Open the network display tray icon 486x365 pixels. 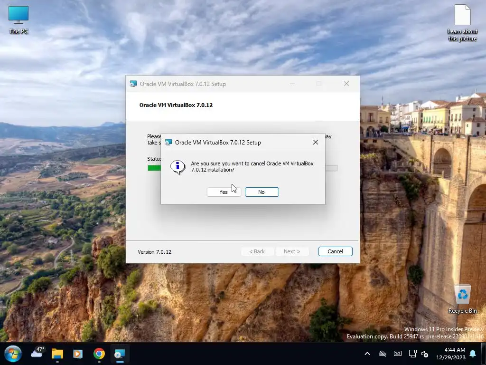point(412,354)
